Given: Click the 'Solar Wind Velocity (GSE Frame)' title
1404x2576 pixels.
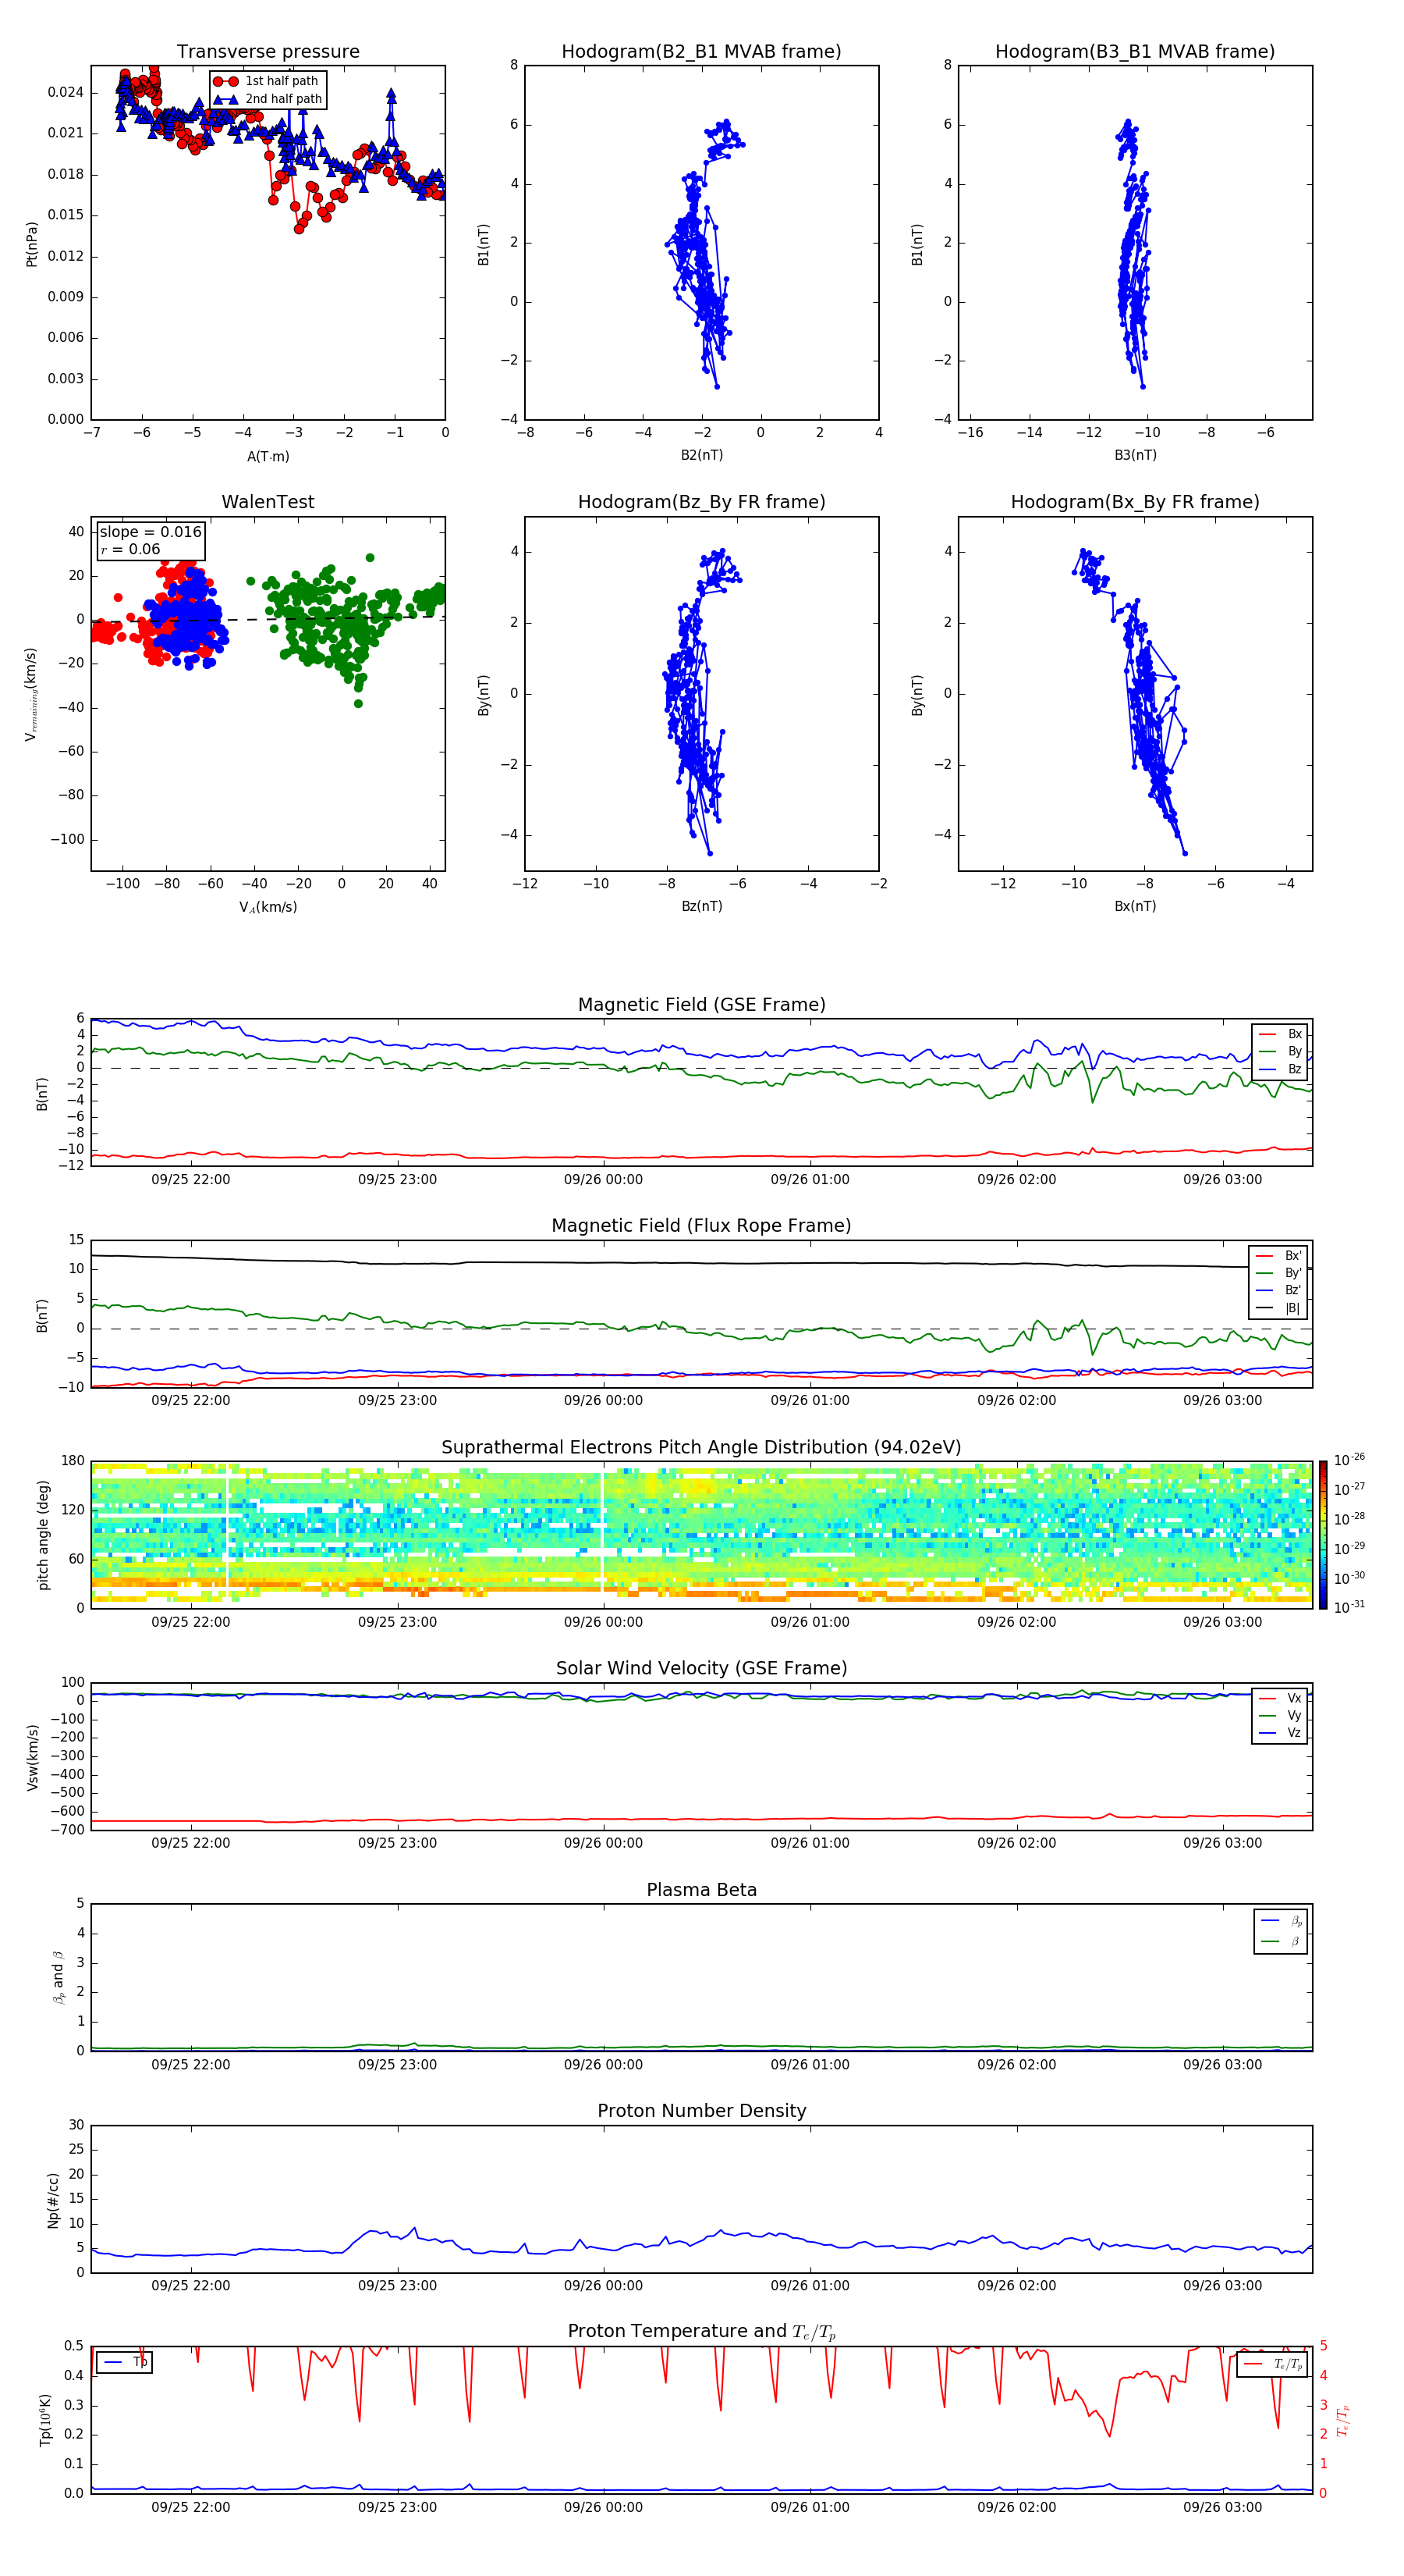Looking at the screenshot, I should 701,1669.
